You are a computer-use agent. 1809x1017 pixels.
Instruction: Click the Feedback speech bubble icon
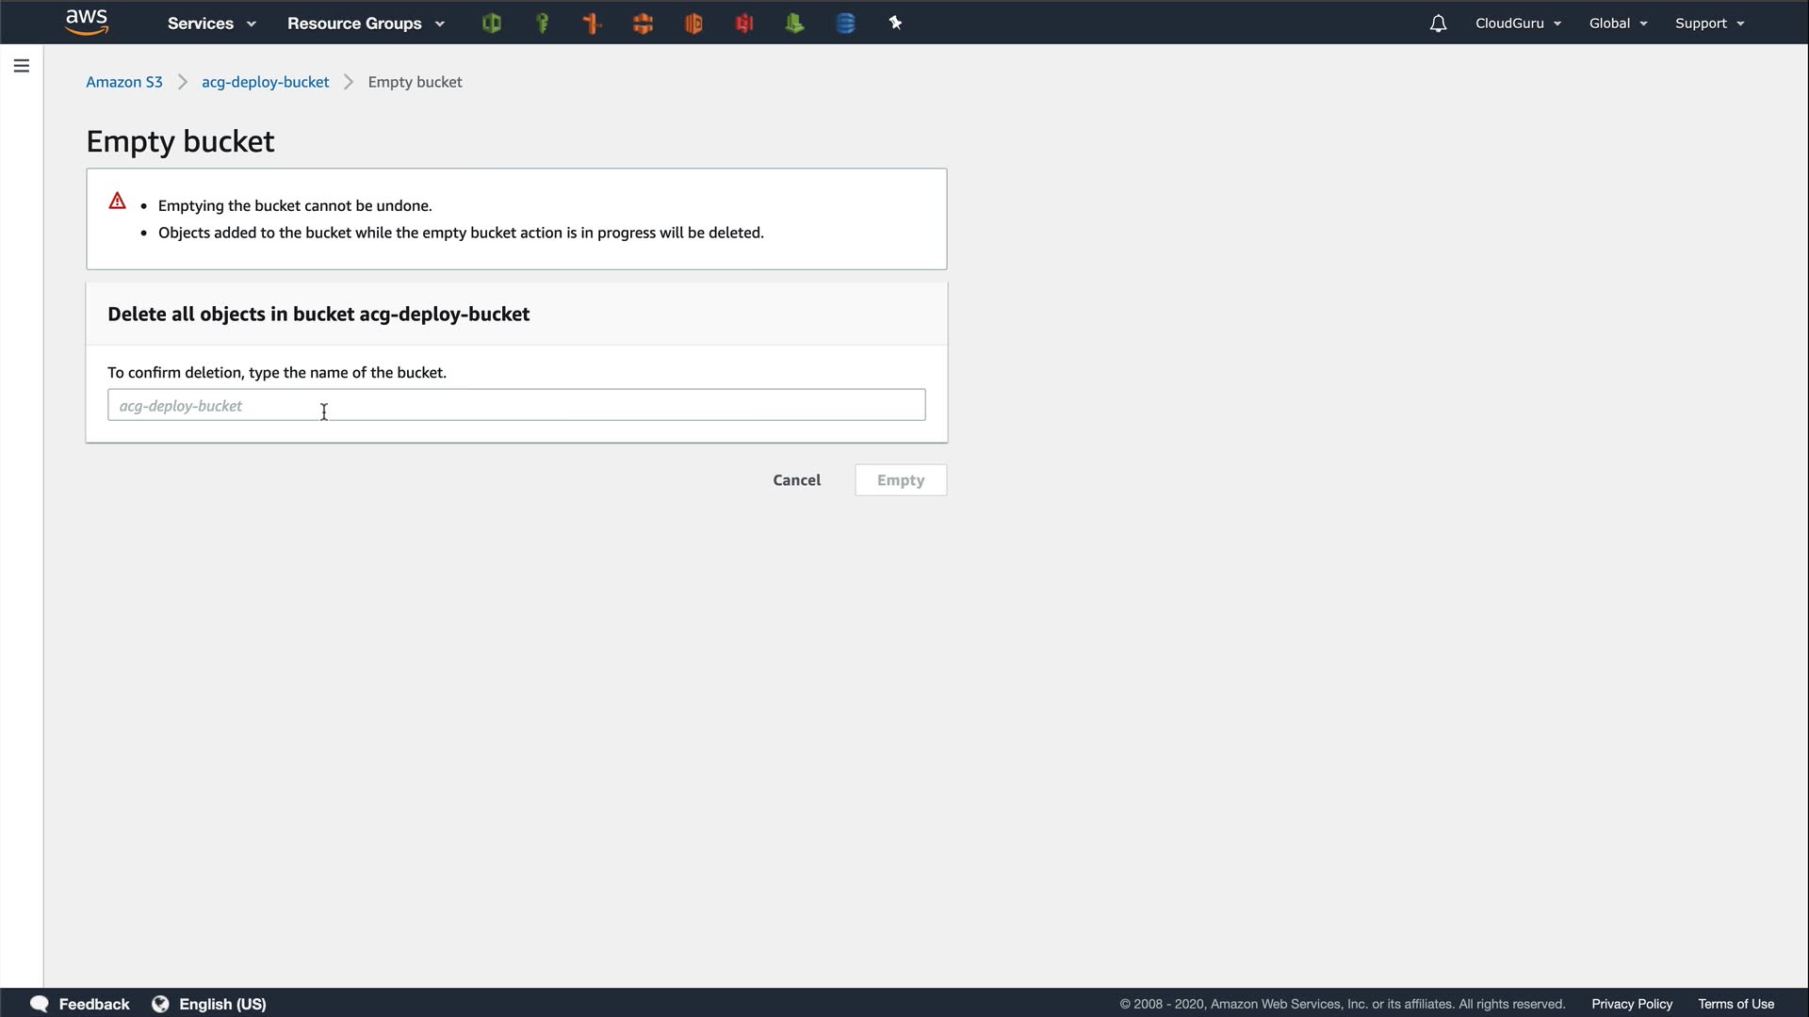40,1004
